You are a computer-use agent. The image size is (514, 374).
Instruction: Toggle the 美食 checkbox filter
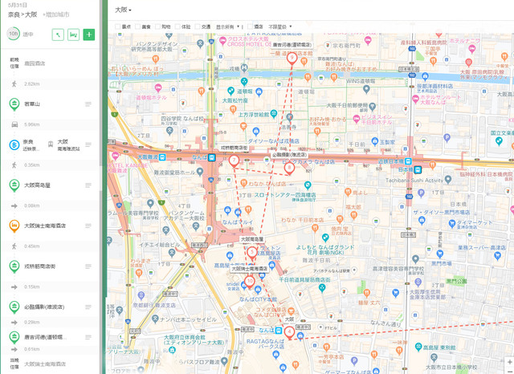tap(138, 26)
